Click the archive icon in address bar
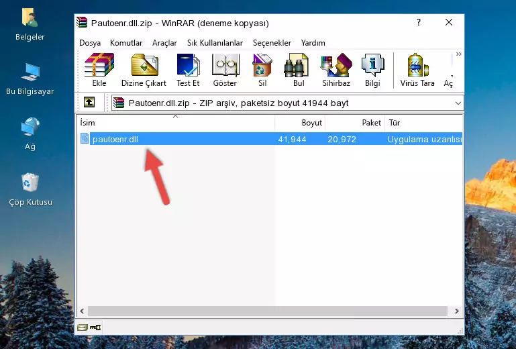The image size is (516, 349). 119,103
